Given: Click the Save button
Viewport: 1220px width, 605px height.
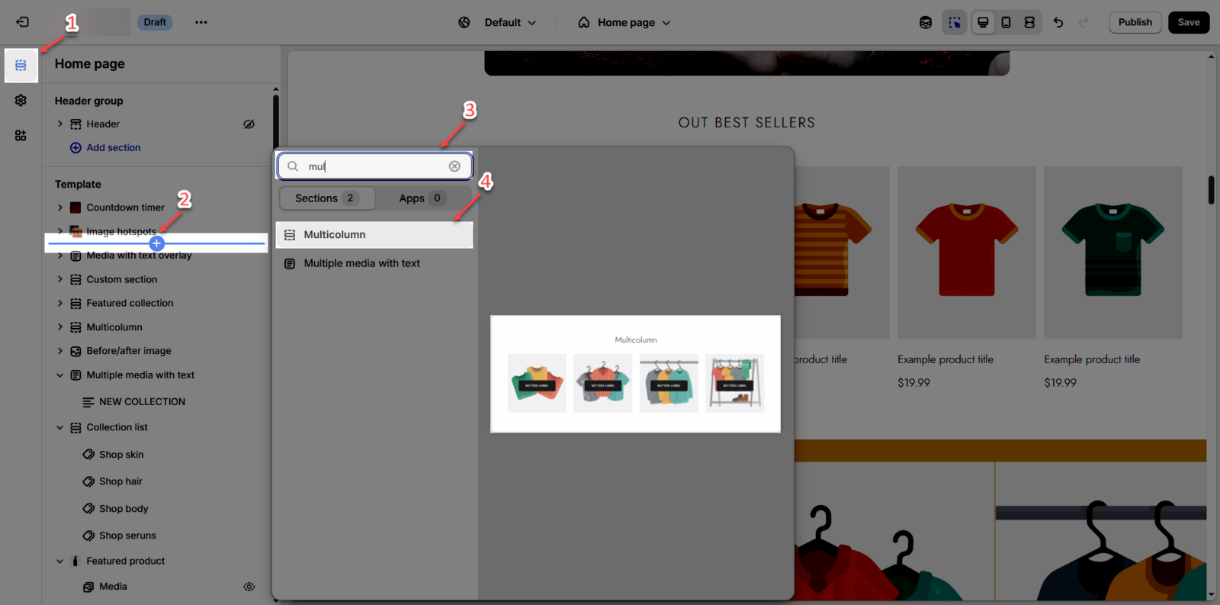Looking at the screenshot, I should [1188, 22].
